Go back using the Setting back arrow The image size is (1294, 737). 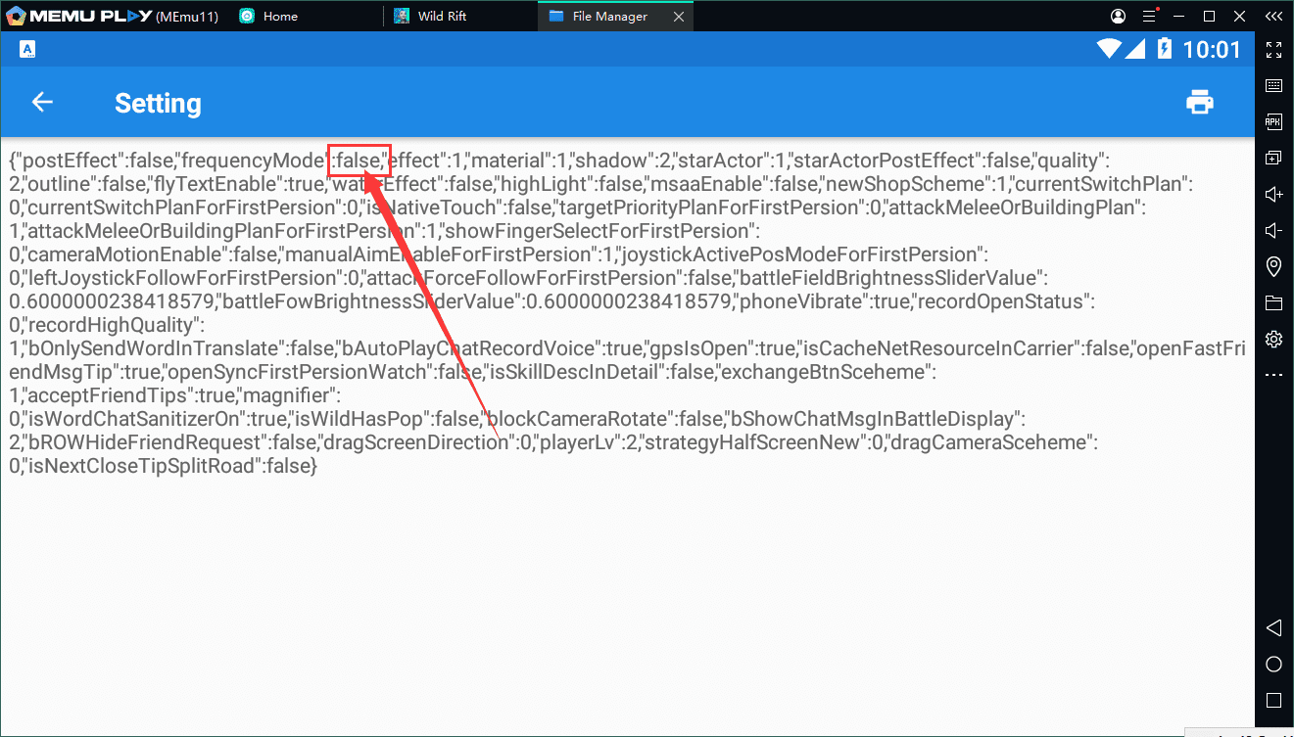[x=42, y=102]
